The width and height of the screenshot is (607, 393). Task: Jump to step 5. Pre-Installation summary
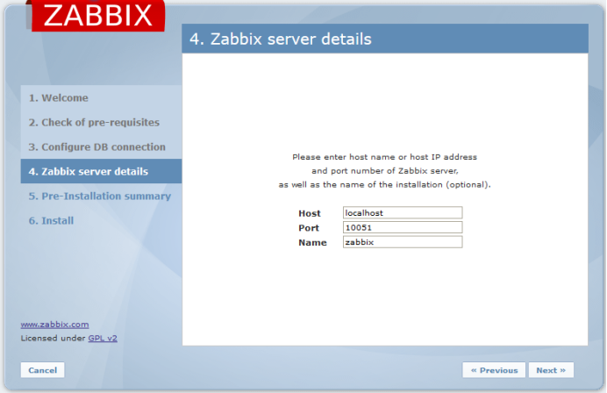(100, 196)
